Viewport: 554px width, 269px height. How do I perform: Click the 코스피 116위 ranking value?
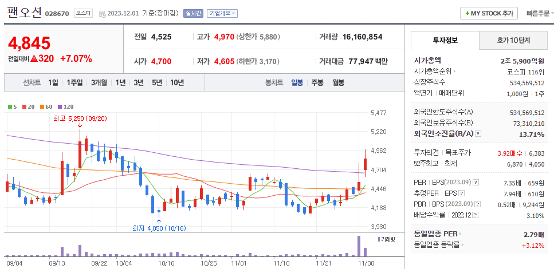coord(527,72)
